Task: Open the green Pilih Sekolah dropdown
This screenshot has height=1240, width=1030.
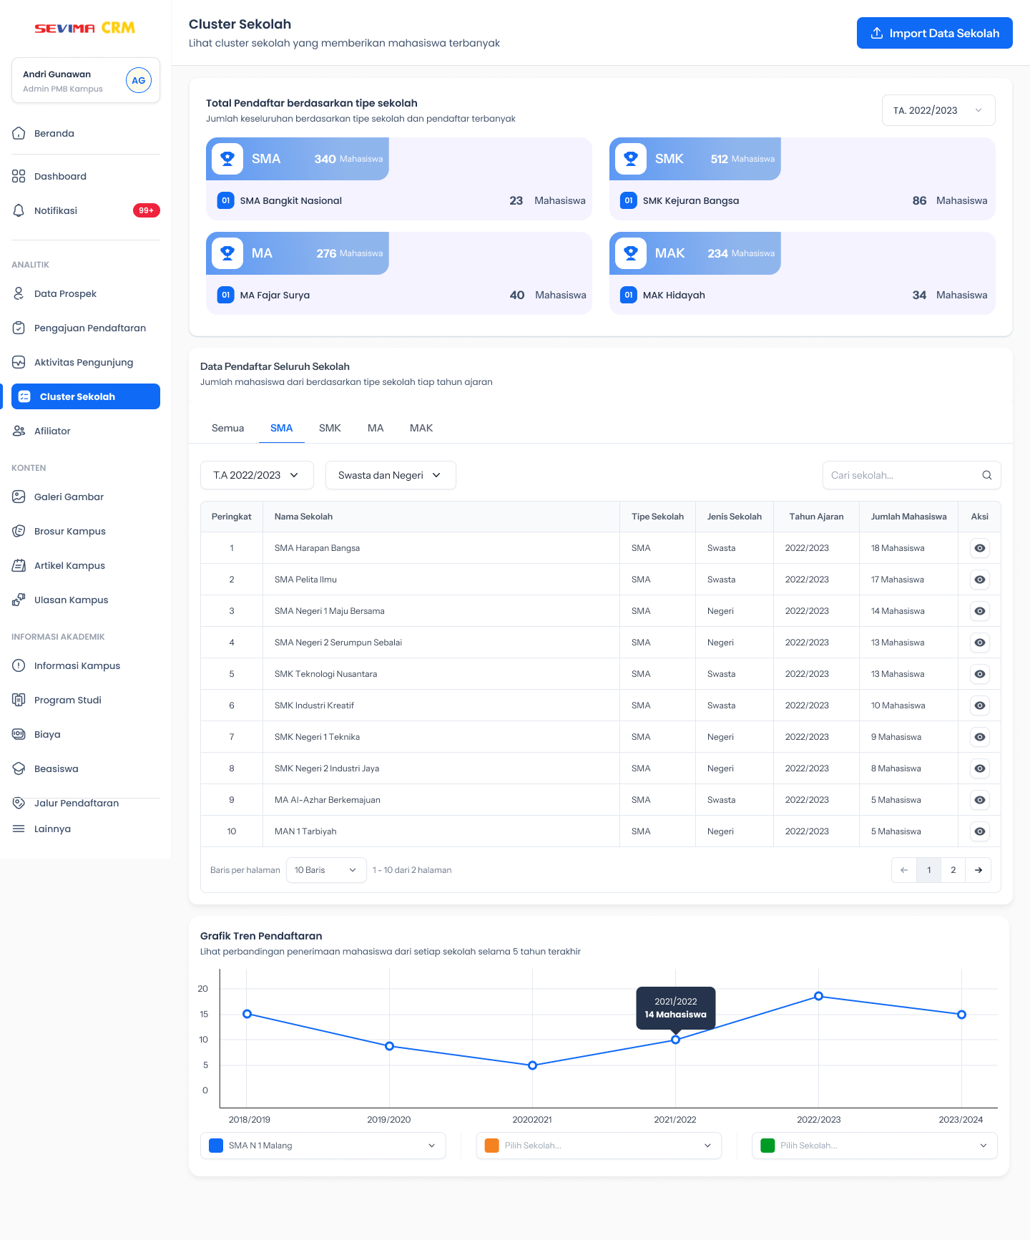Action: tap(875, 1146)
